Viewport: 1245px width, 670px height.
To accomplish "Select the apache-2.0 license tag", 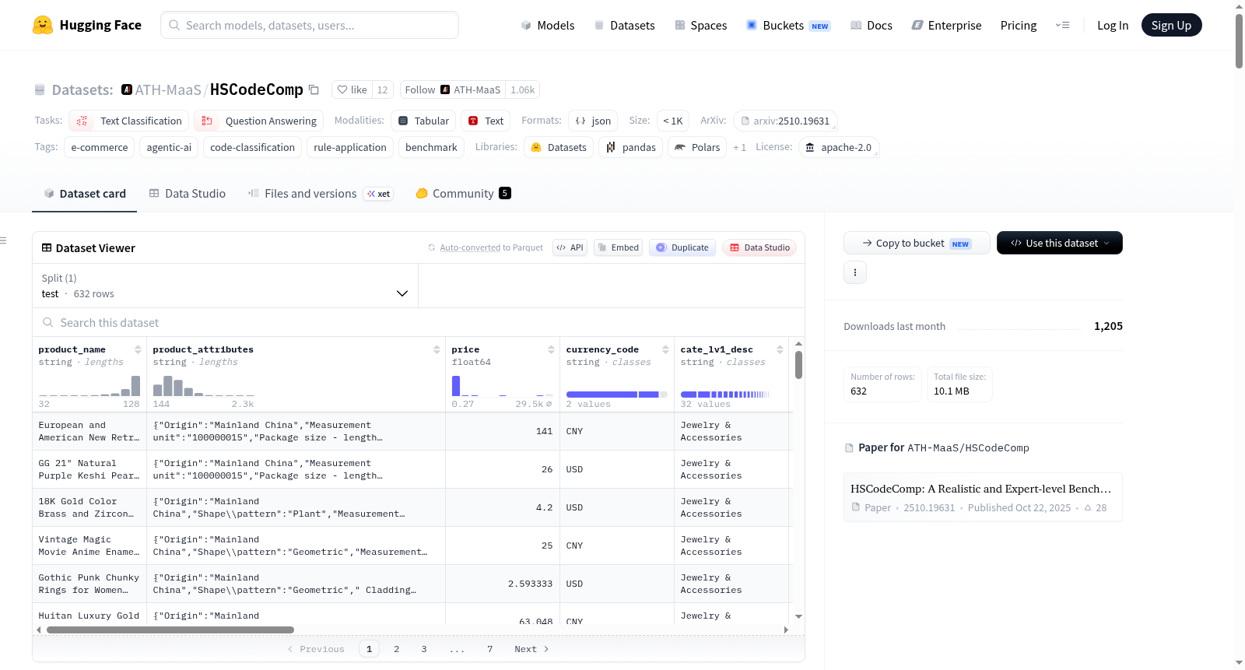I will (x=839, y=147).
